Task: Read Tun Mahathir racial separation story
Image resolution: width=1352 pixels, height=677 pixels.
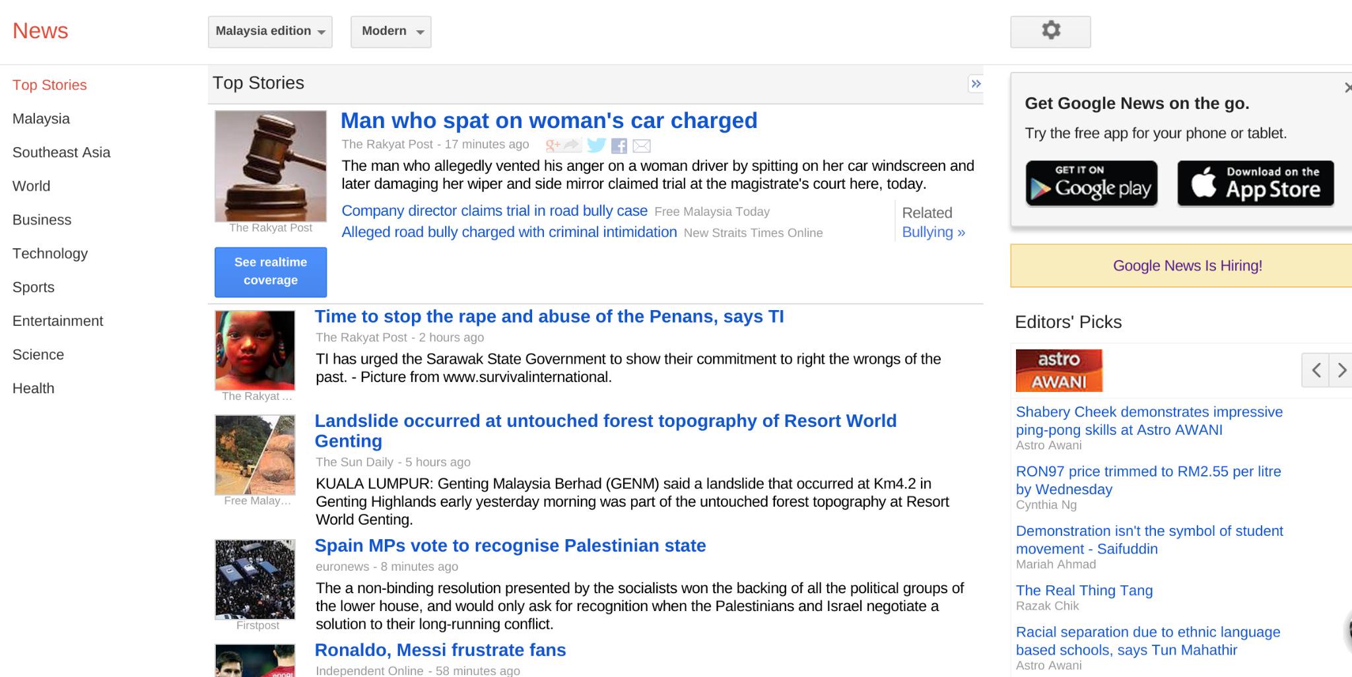Action: point(1148,641)
